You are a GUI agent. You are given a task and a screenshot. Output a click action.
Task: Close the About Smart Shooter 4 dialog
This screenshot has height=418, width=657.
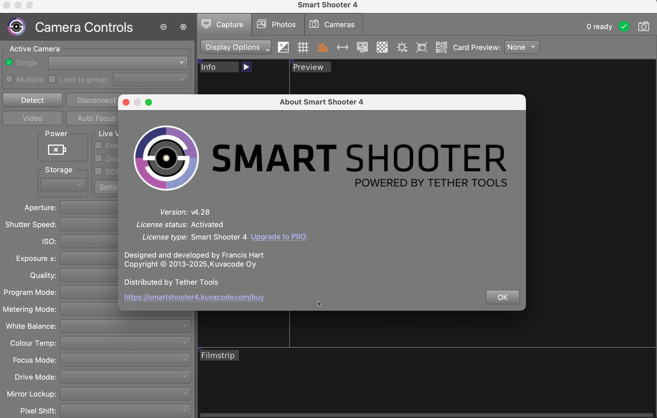click(126, 102)
